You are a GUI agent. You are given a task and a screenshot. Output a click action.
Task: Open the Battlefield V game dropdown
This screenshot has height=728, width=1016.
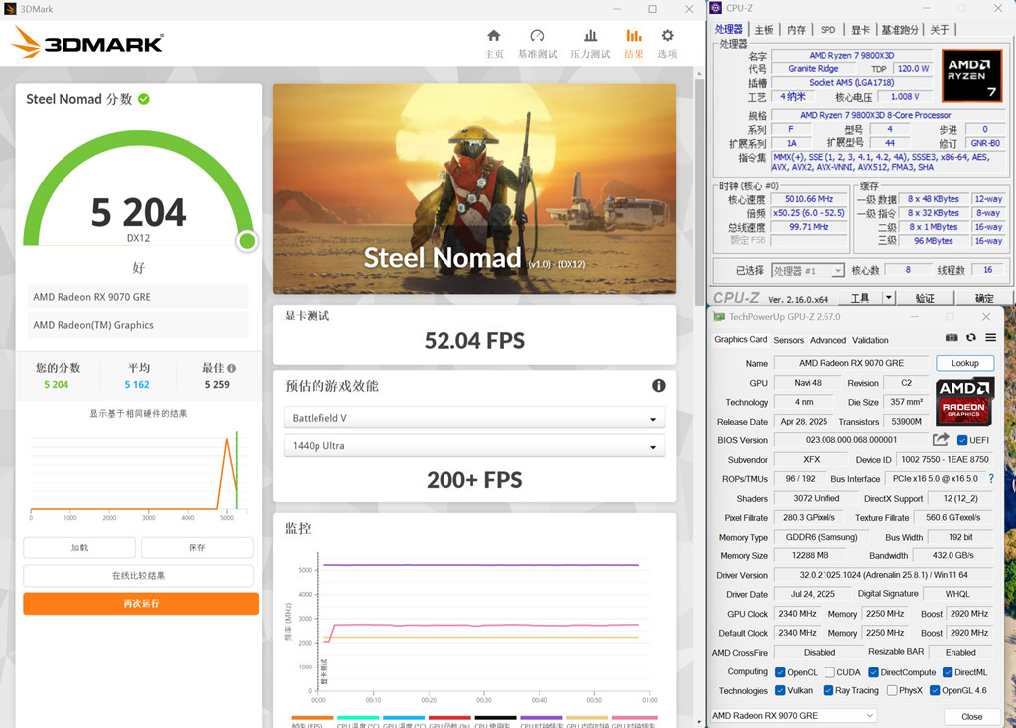point(474,418)
